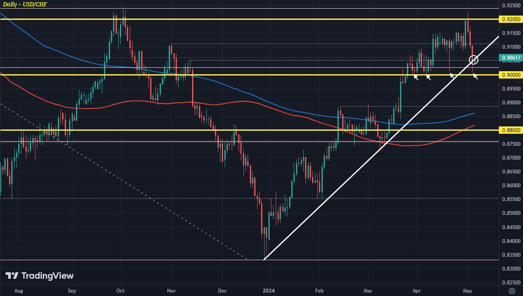Click the 0.86000 price axis label
Screen dimensions: 523x296
(511, 185)
